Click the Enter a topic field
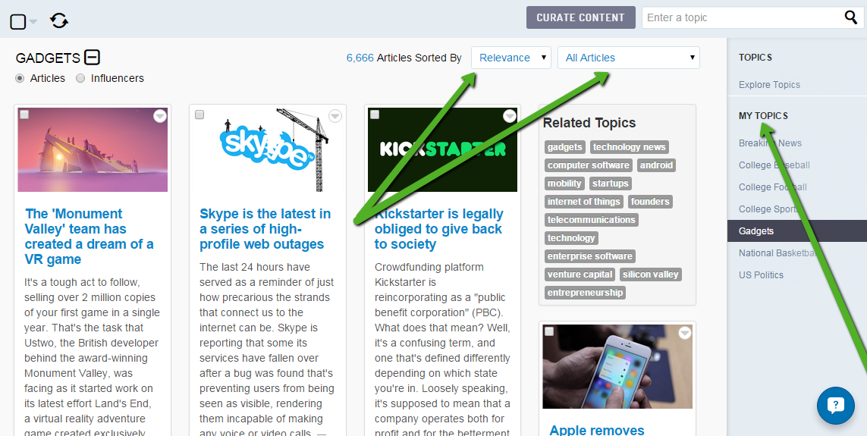The image size is (867, 436). [743, 17]
